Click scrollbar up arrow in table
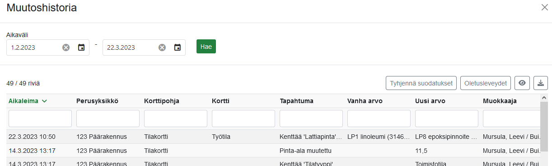This screenshot has height=166, width=552. [x=543, y=97]
